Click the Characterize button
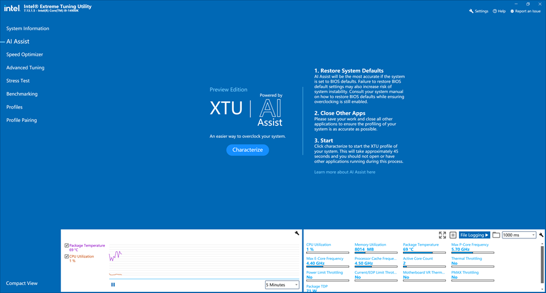The height and width of the screenshot is (293, 546). coord(248,150)
